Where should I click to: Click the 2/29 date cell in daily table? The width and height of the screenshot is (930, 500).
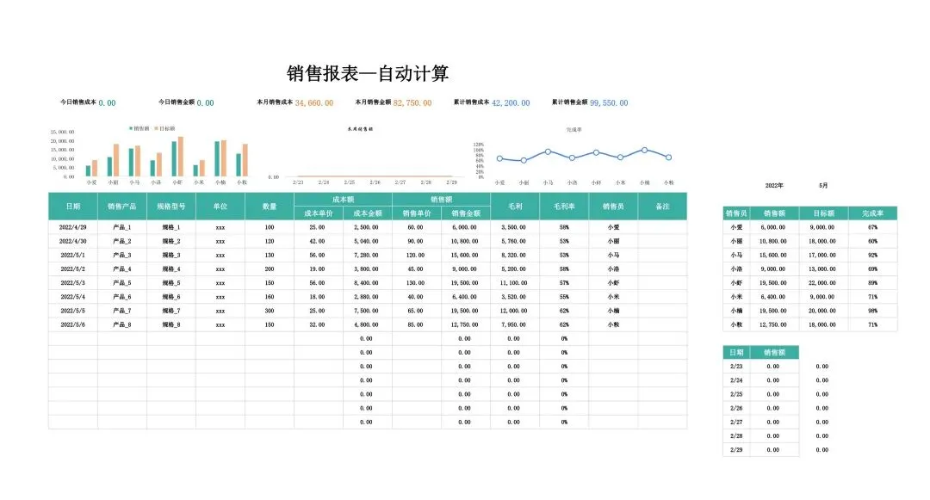click(x=736, y=450)
